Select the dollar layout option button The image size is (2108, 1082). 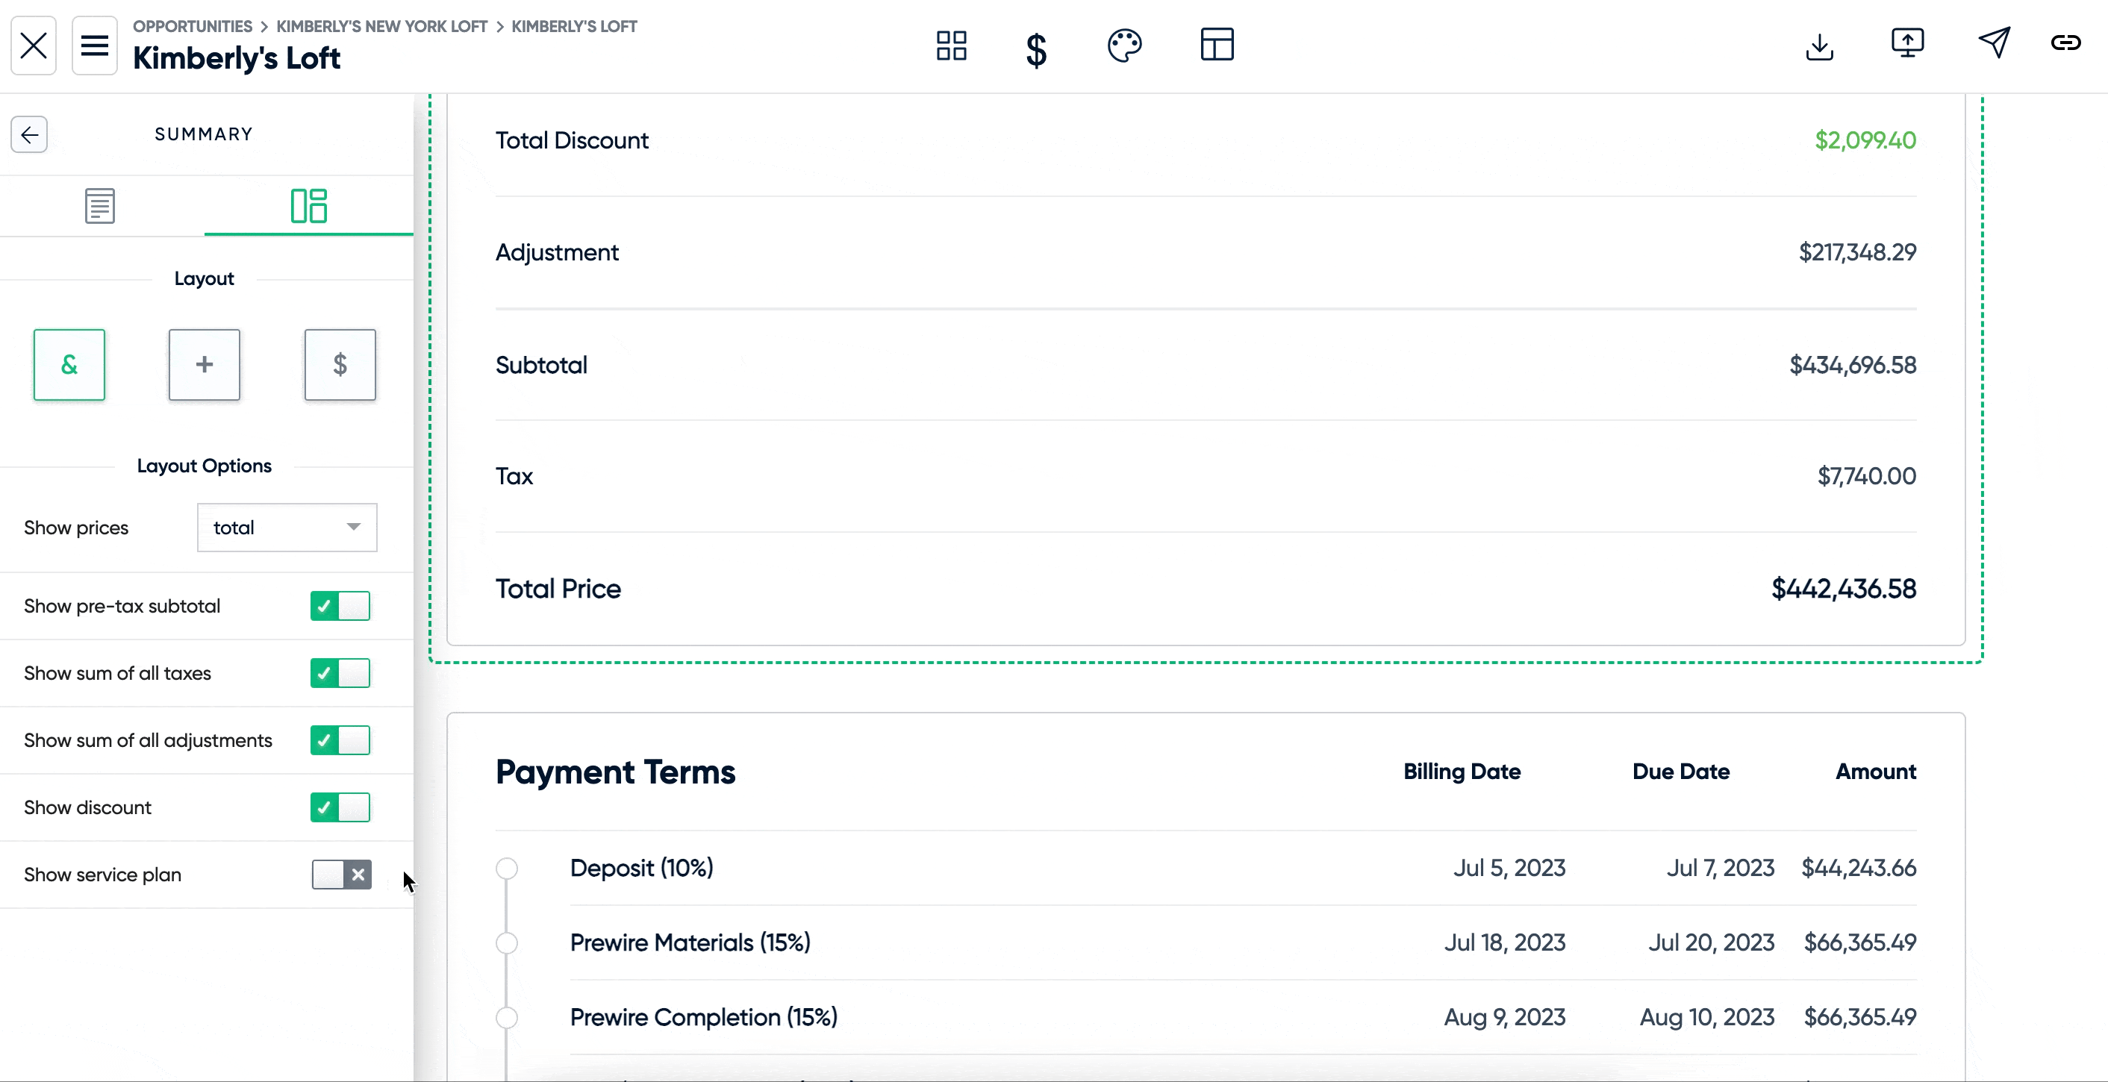pyautogui.click(x=340, y=363)
